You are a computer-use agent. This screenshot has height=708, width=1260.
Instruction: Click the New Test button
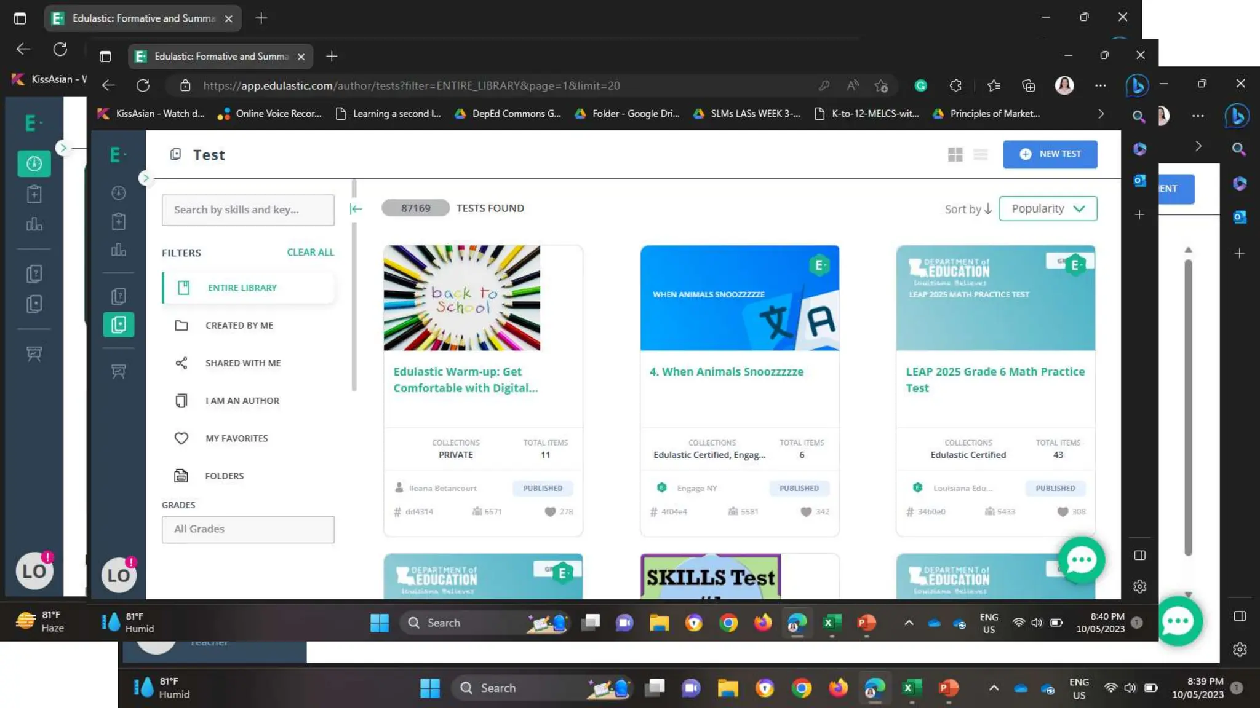[x=1050, y=154]
